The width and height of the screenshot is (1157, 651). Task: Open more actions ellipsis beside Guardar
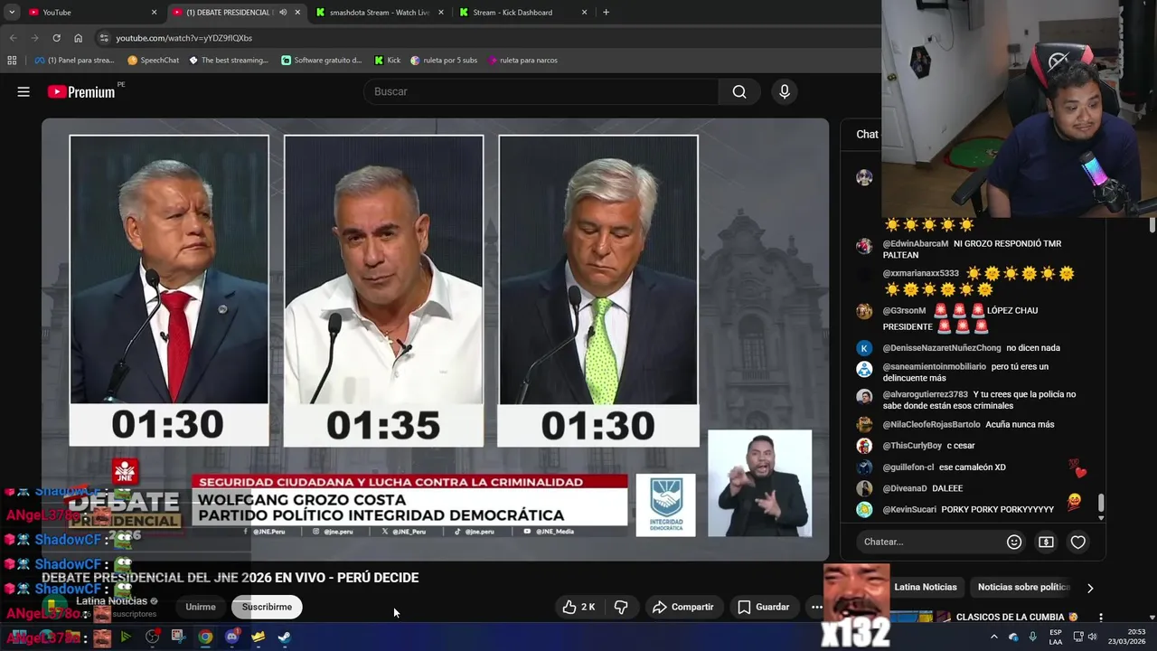pyautogui.click(x=816, y=607)
